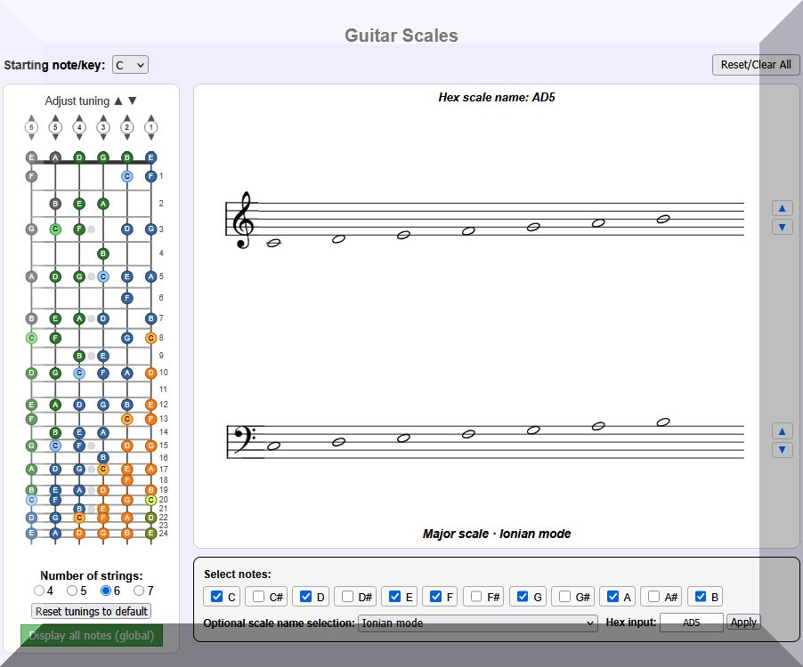Shift treble clef staff down an octave
The width and height of the screenshot is (803, 667).
click(781, 228)
